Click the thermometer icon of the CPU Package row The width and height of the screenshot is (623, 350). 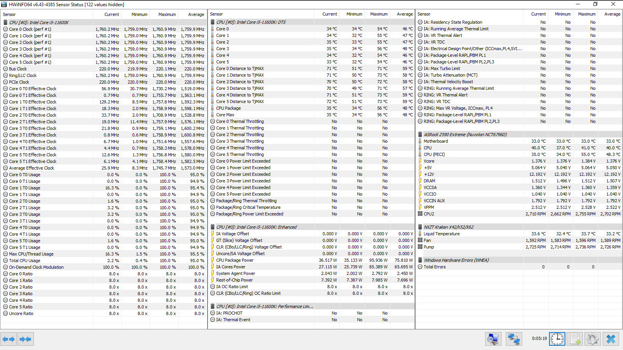click(x=213, y=108)
